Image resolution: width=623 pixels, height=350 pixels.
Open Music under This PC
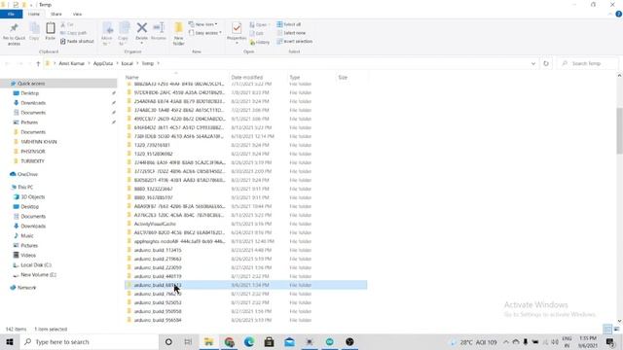click(x=27, y=235)
